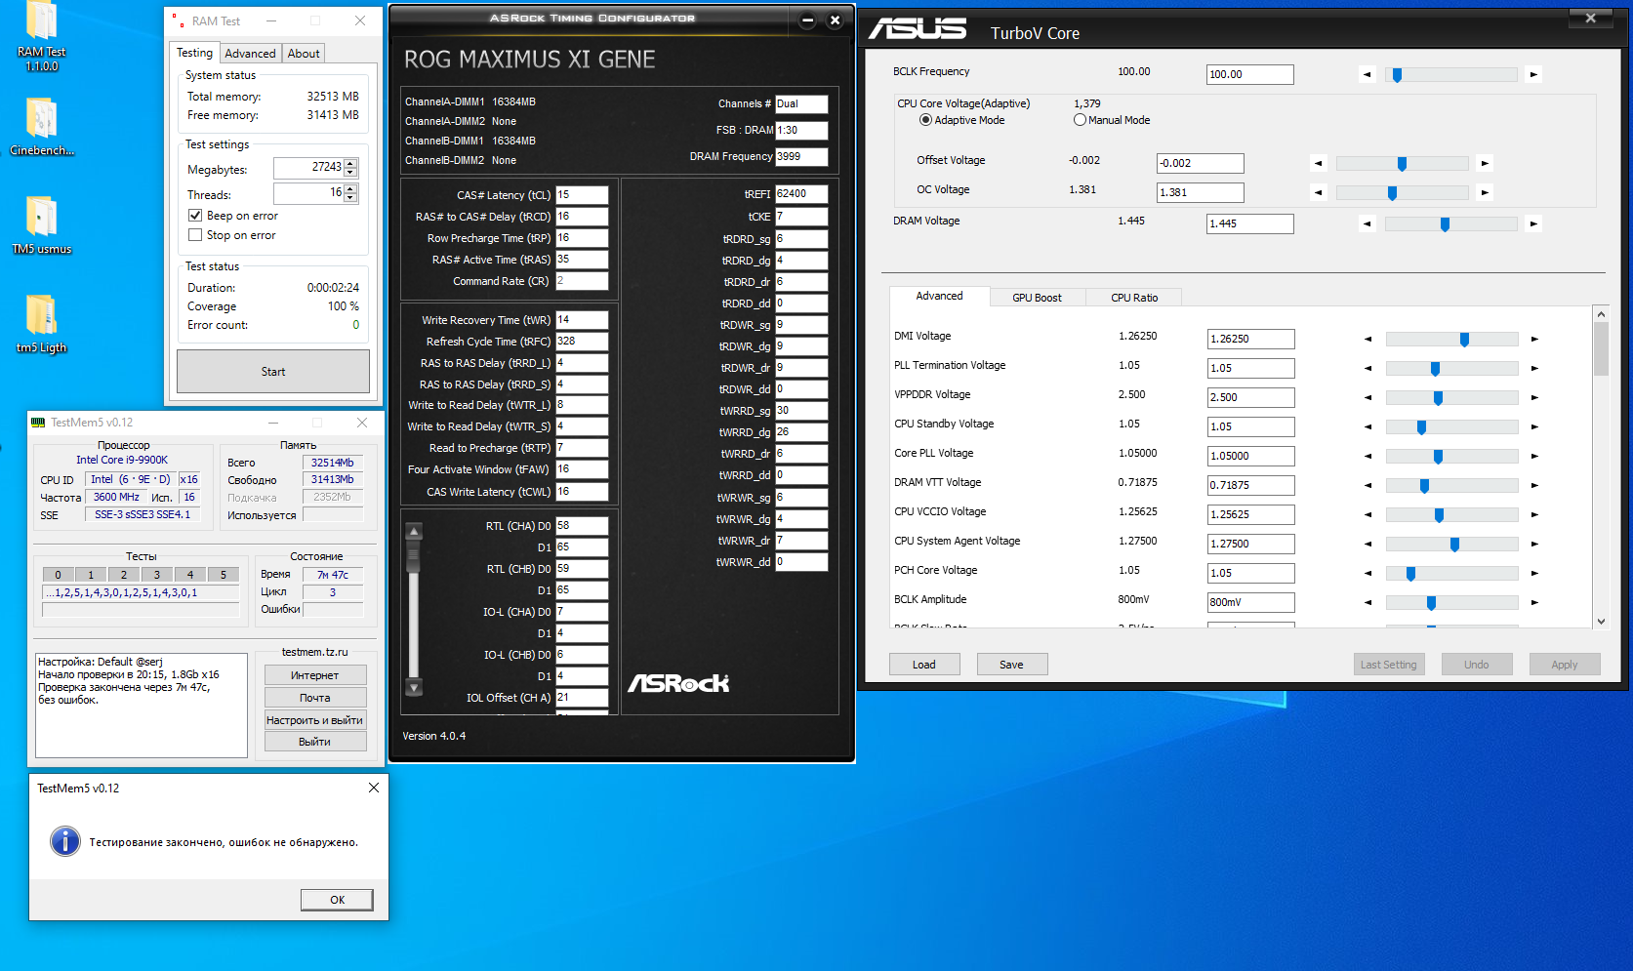The width and height of the screenshot is (1633, 971).
Task: Select Manual Mode for CPU Core Voltage
Action: pos(1080,120)
